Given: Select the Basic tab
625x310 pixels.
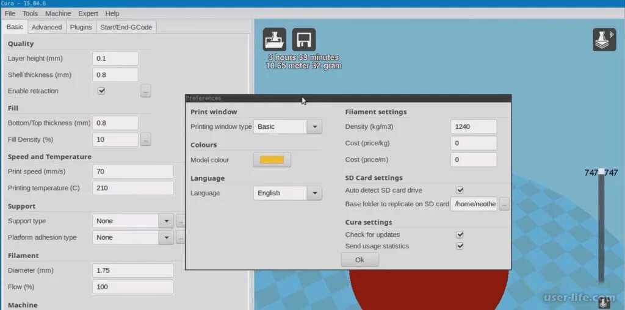Looking at the screenshot, I should coord(15,27).
